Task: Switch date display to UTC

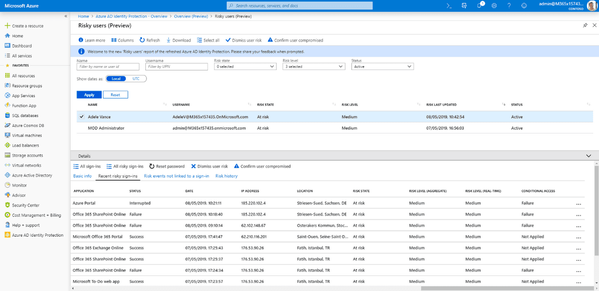Action: click(136, 79)
